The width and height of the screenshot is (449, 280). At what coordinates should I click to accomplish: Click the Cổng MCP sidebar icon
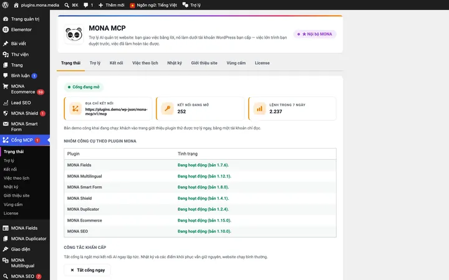click(6, 140)
